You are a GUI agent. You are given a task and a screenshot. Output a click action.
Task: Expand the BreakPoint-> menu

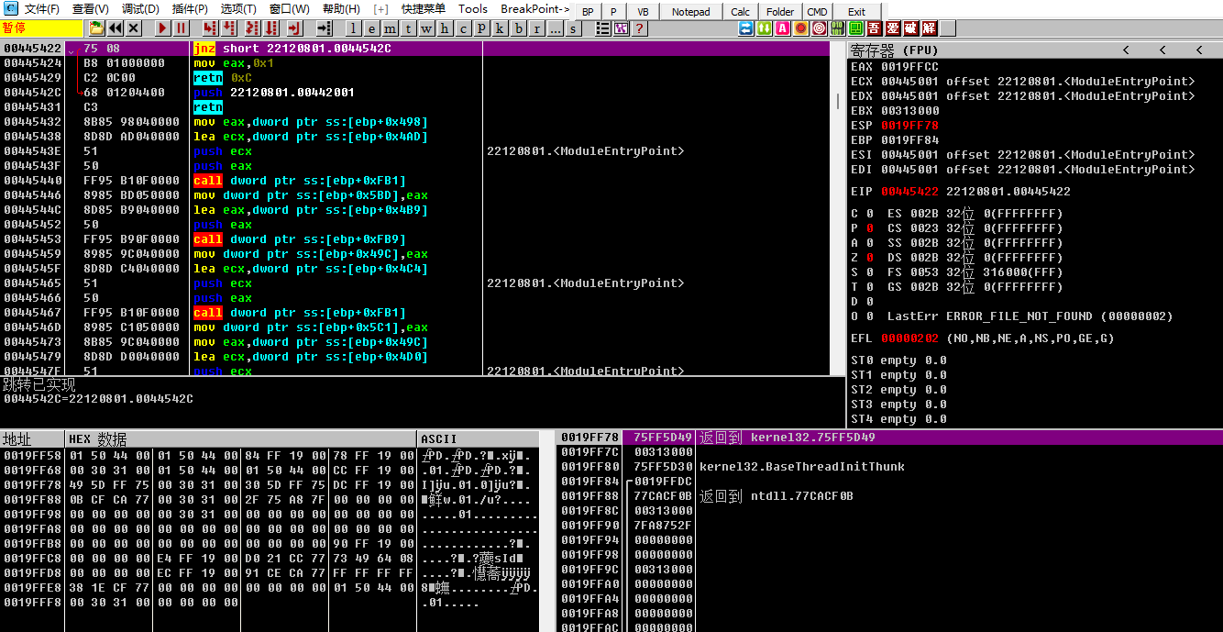(534, 9)
